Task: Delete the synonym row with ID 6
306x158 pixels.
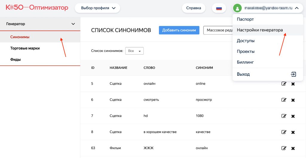Action: [x=293, y=100]
